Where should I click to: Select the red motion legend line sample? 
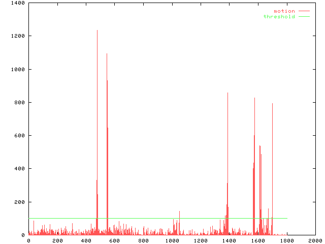tap(304, 11)
